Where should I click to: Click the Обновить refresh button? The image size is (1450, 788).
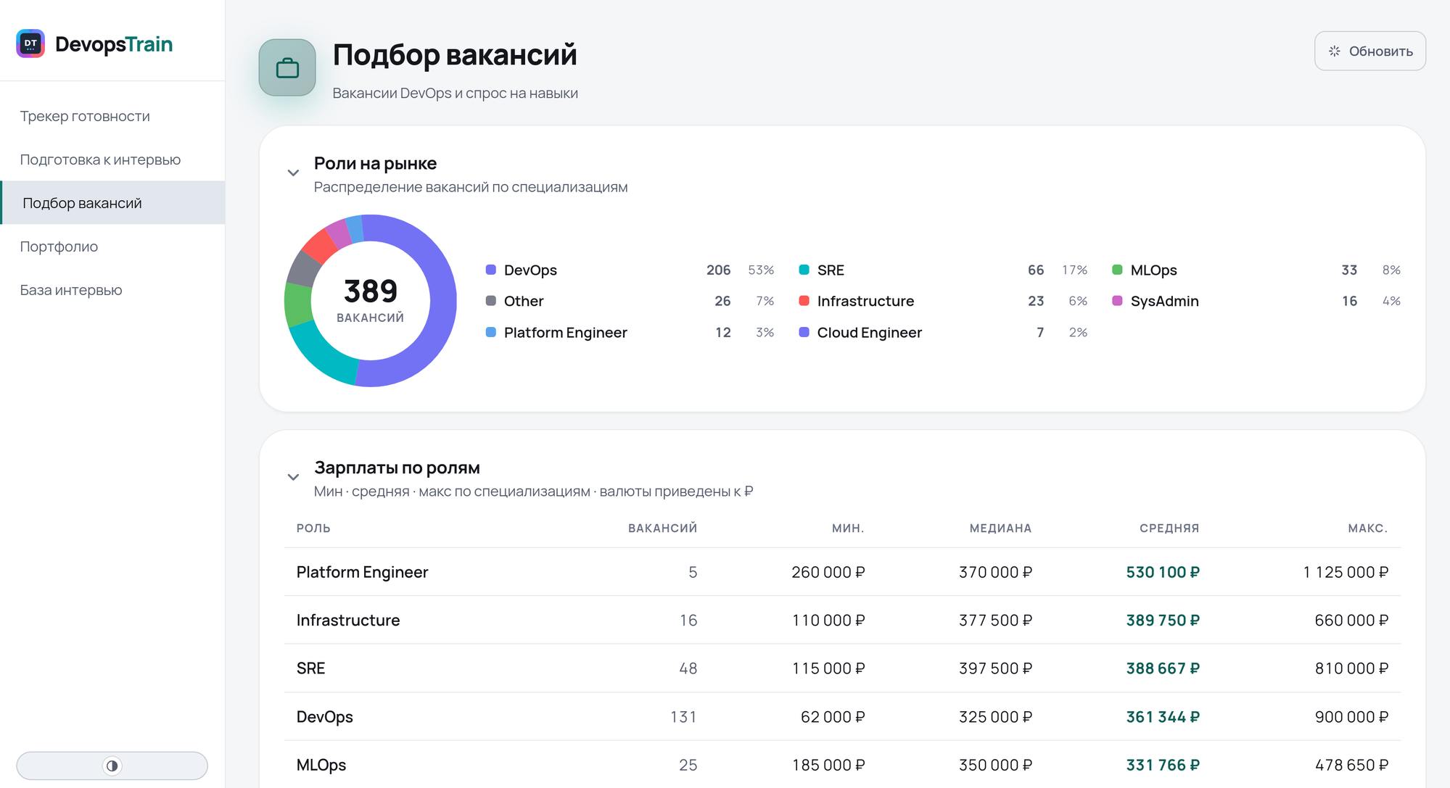(1369, 51)
